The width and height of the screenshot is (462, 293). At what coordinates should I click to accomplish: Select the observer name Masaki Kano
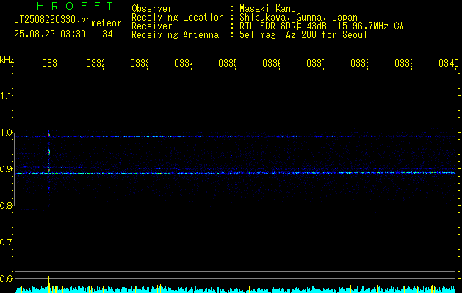(267, 8)
